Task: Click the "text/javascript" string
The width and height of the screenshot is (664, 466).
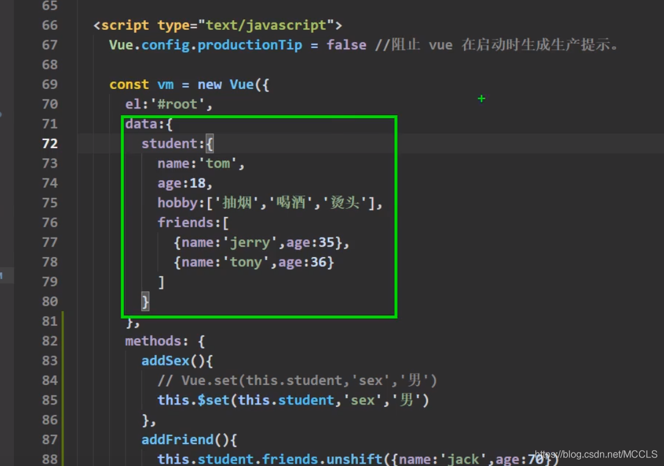Action: pyautogui.click(x=266, y=26)
